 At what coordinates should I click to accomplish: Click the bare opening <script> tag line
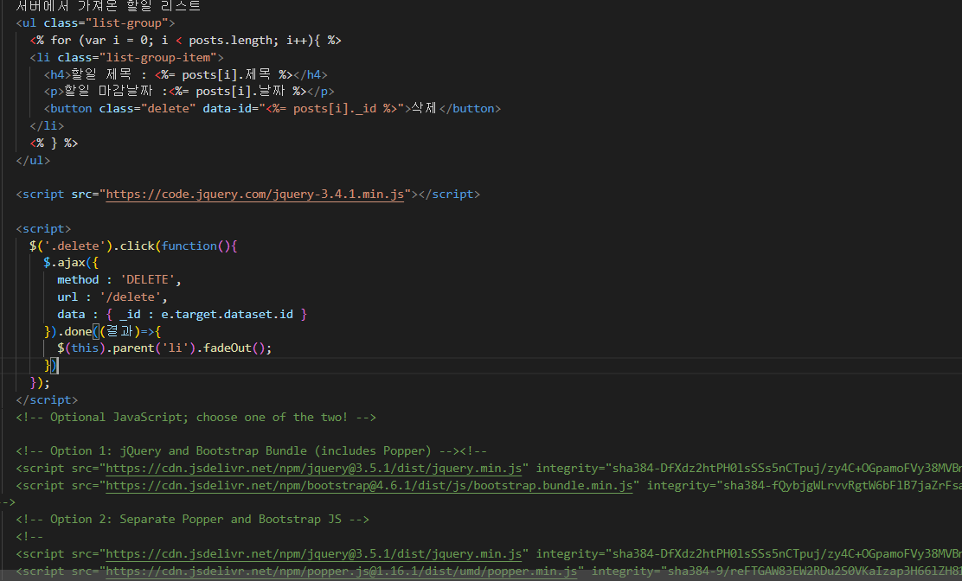pyautogui.click(x=43, y=228)
